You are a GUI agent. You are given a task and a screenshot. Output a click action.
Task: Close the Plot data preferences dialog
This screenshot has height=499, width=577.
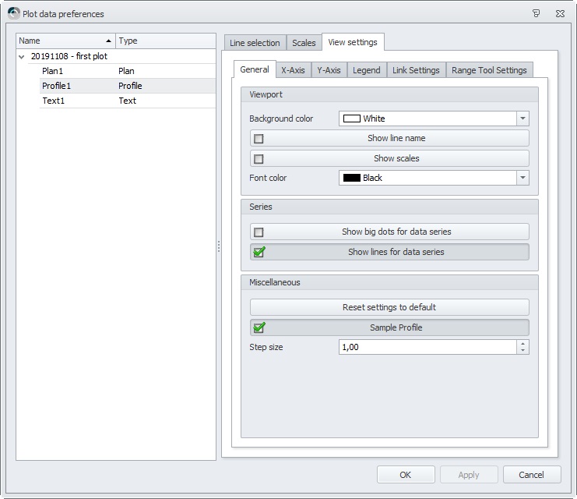point(560,13)
